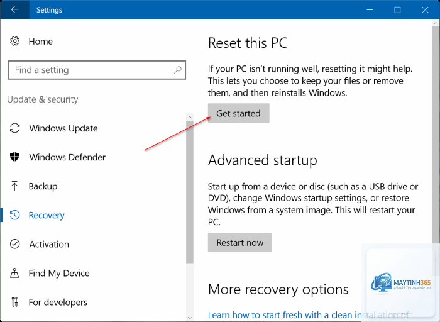440x322 pixels.
Task: Click the More recovery options heading
Action: click(278, 289)
